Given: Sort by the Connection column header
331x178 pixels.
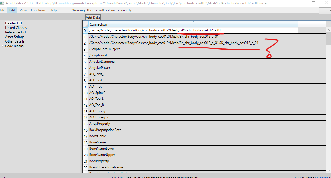Looking at the screenshot, I should tap(193, 24).
